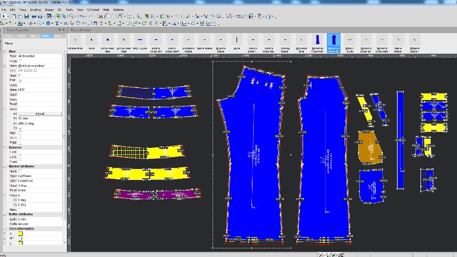Toggle the Half checkbox
Image resolution: width=457 pixels, height=257 pixels.
(x=20, y=134)
